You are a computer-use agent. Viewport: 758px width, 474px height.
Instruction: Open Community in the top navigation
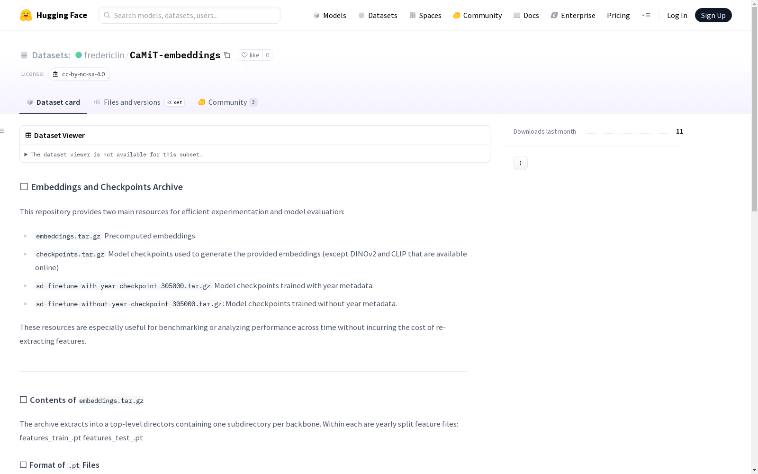[x=478, y=15]
